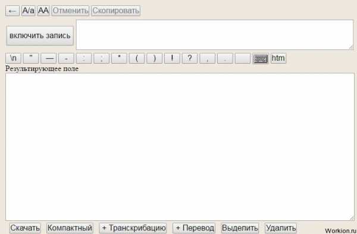Download text with the Скачать button
Image resolution: width=357 pixels, height=234 pixels.
tap(25, 228)
